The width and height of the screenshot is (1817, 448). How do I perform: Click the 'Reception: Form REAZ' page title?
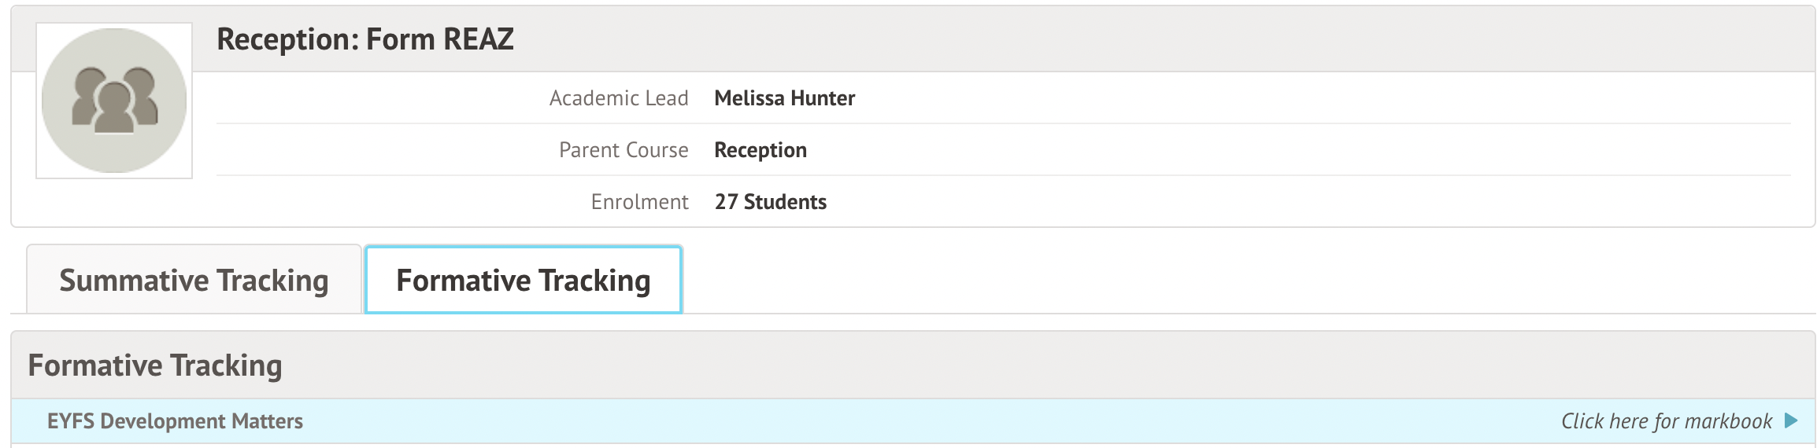(x=365, y=39)
